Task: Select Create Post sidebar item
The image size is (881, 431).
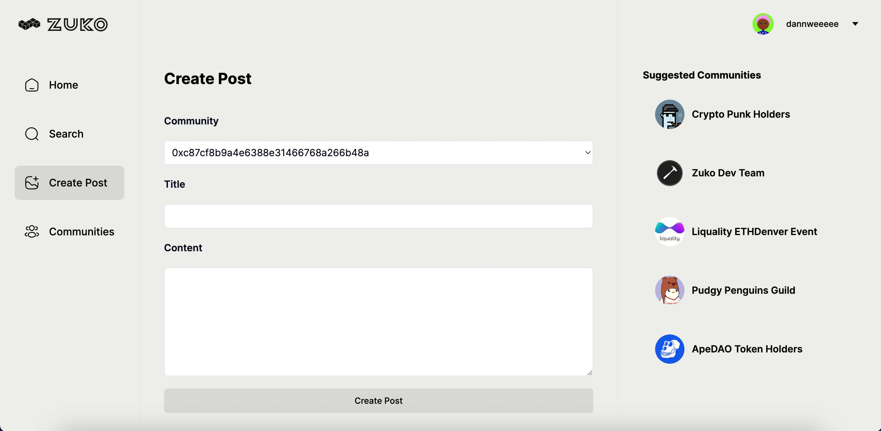Action: pyautogui.click(x=69, y=183)
